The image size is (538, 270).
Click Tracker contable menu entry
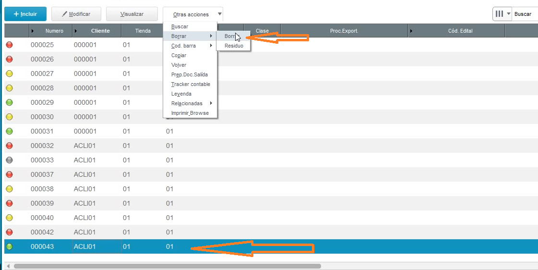[x=191, y=84]
